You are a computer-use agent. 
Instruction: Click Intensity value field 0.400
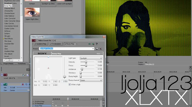click(99, 62)
